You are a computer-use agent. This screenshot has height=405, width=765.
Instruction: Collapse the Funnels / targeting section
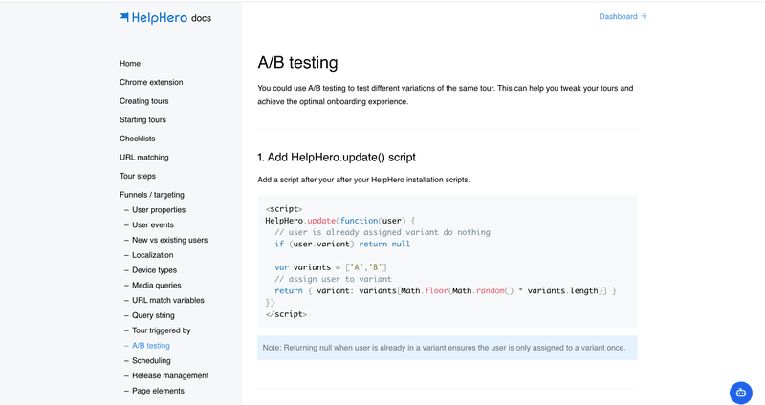click(152, 195)
